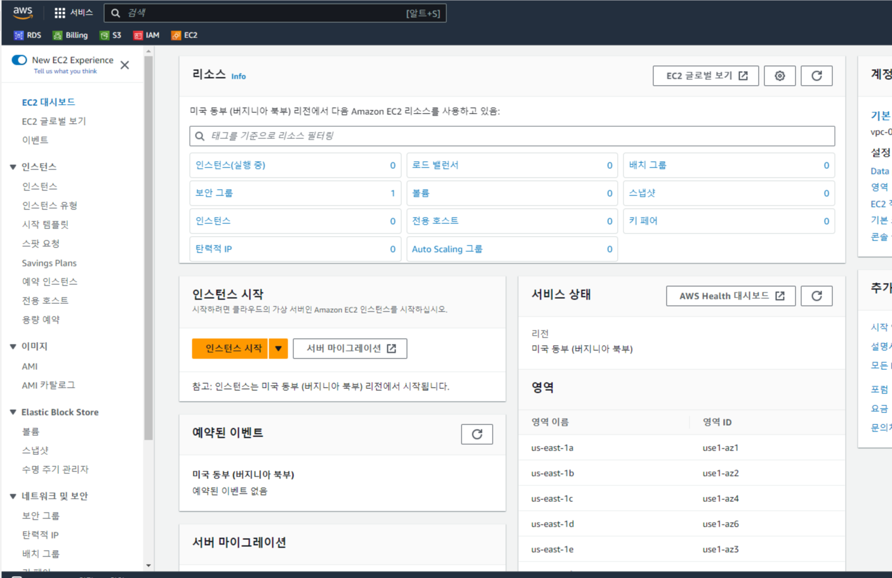Open 탄력적 IP in sidebar
The width and height of the screenshot is (892, 578).
coord(40,535)
